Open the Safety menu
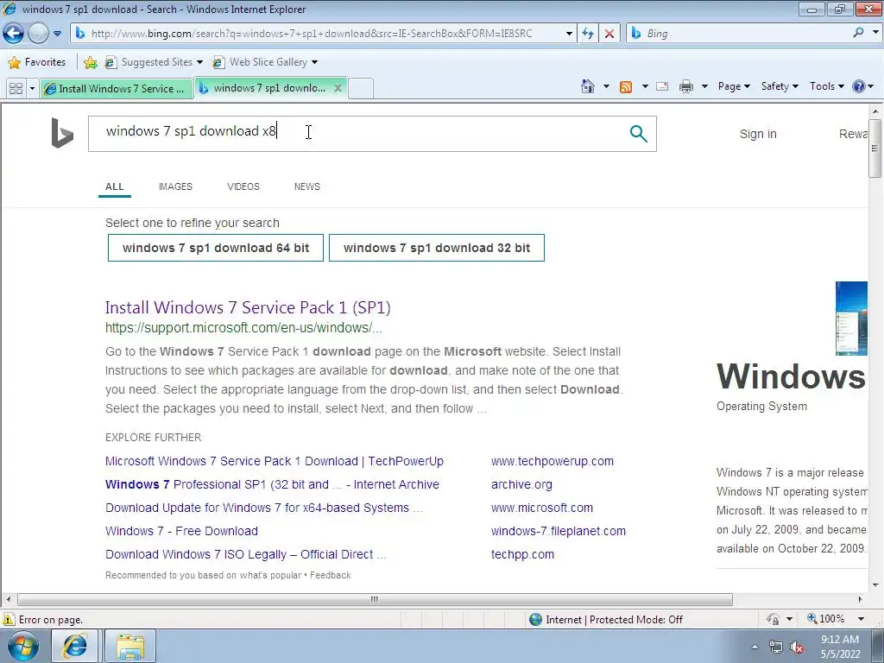This screenshot has width=884, height=663. (x=780, y=86)
